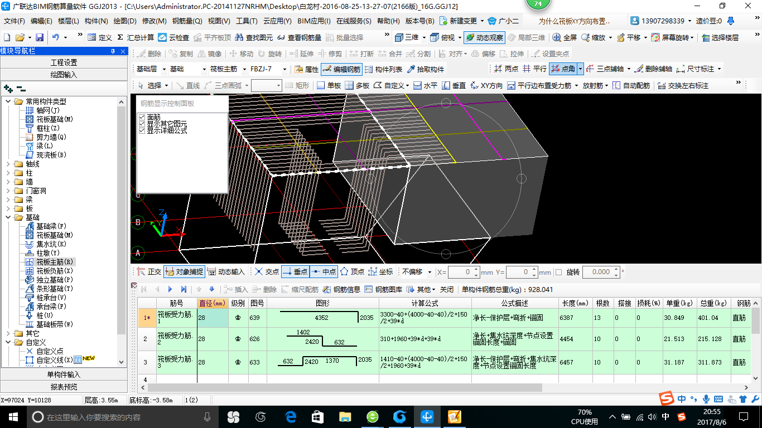Open the 点角 dropdown arrow
Image resolution: width=762 pixels, height=428 pixels.
tap(580, 69)
